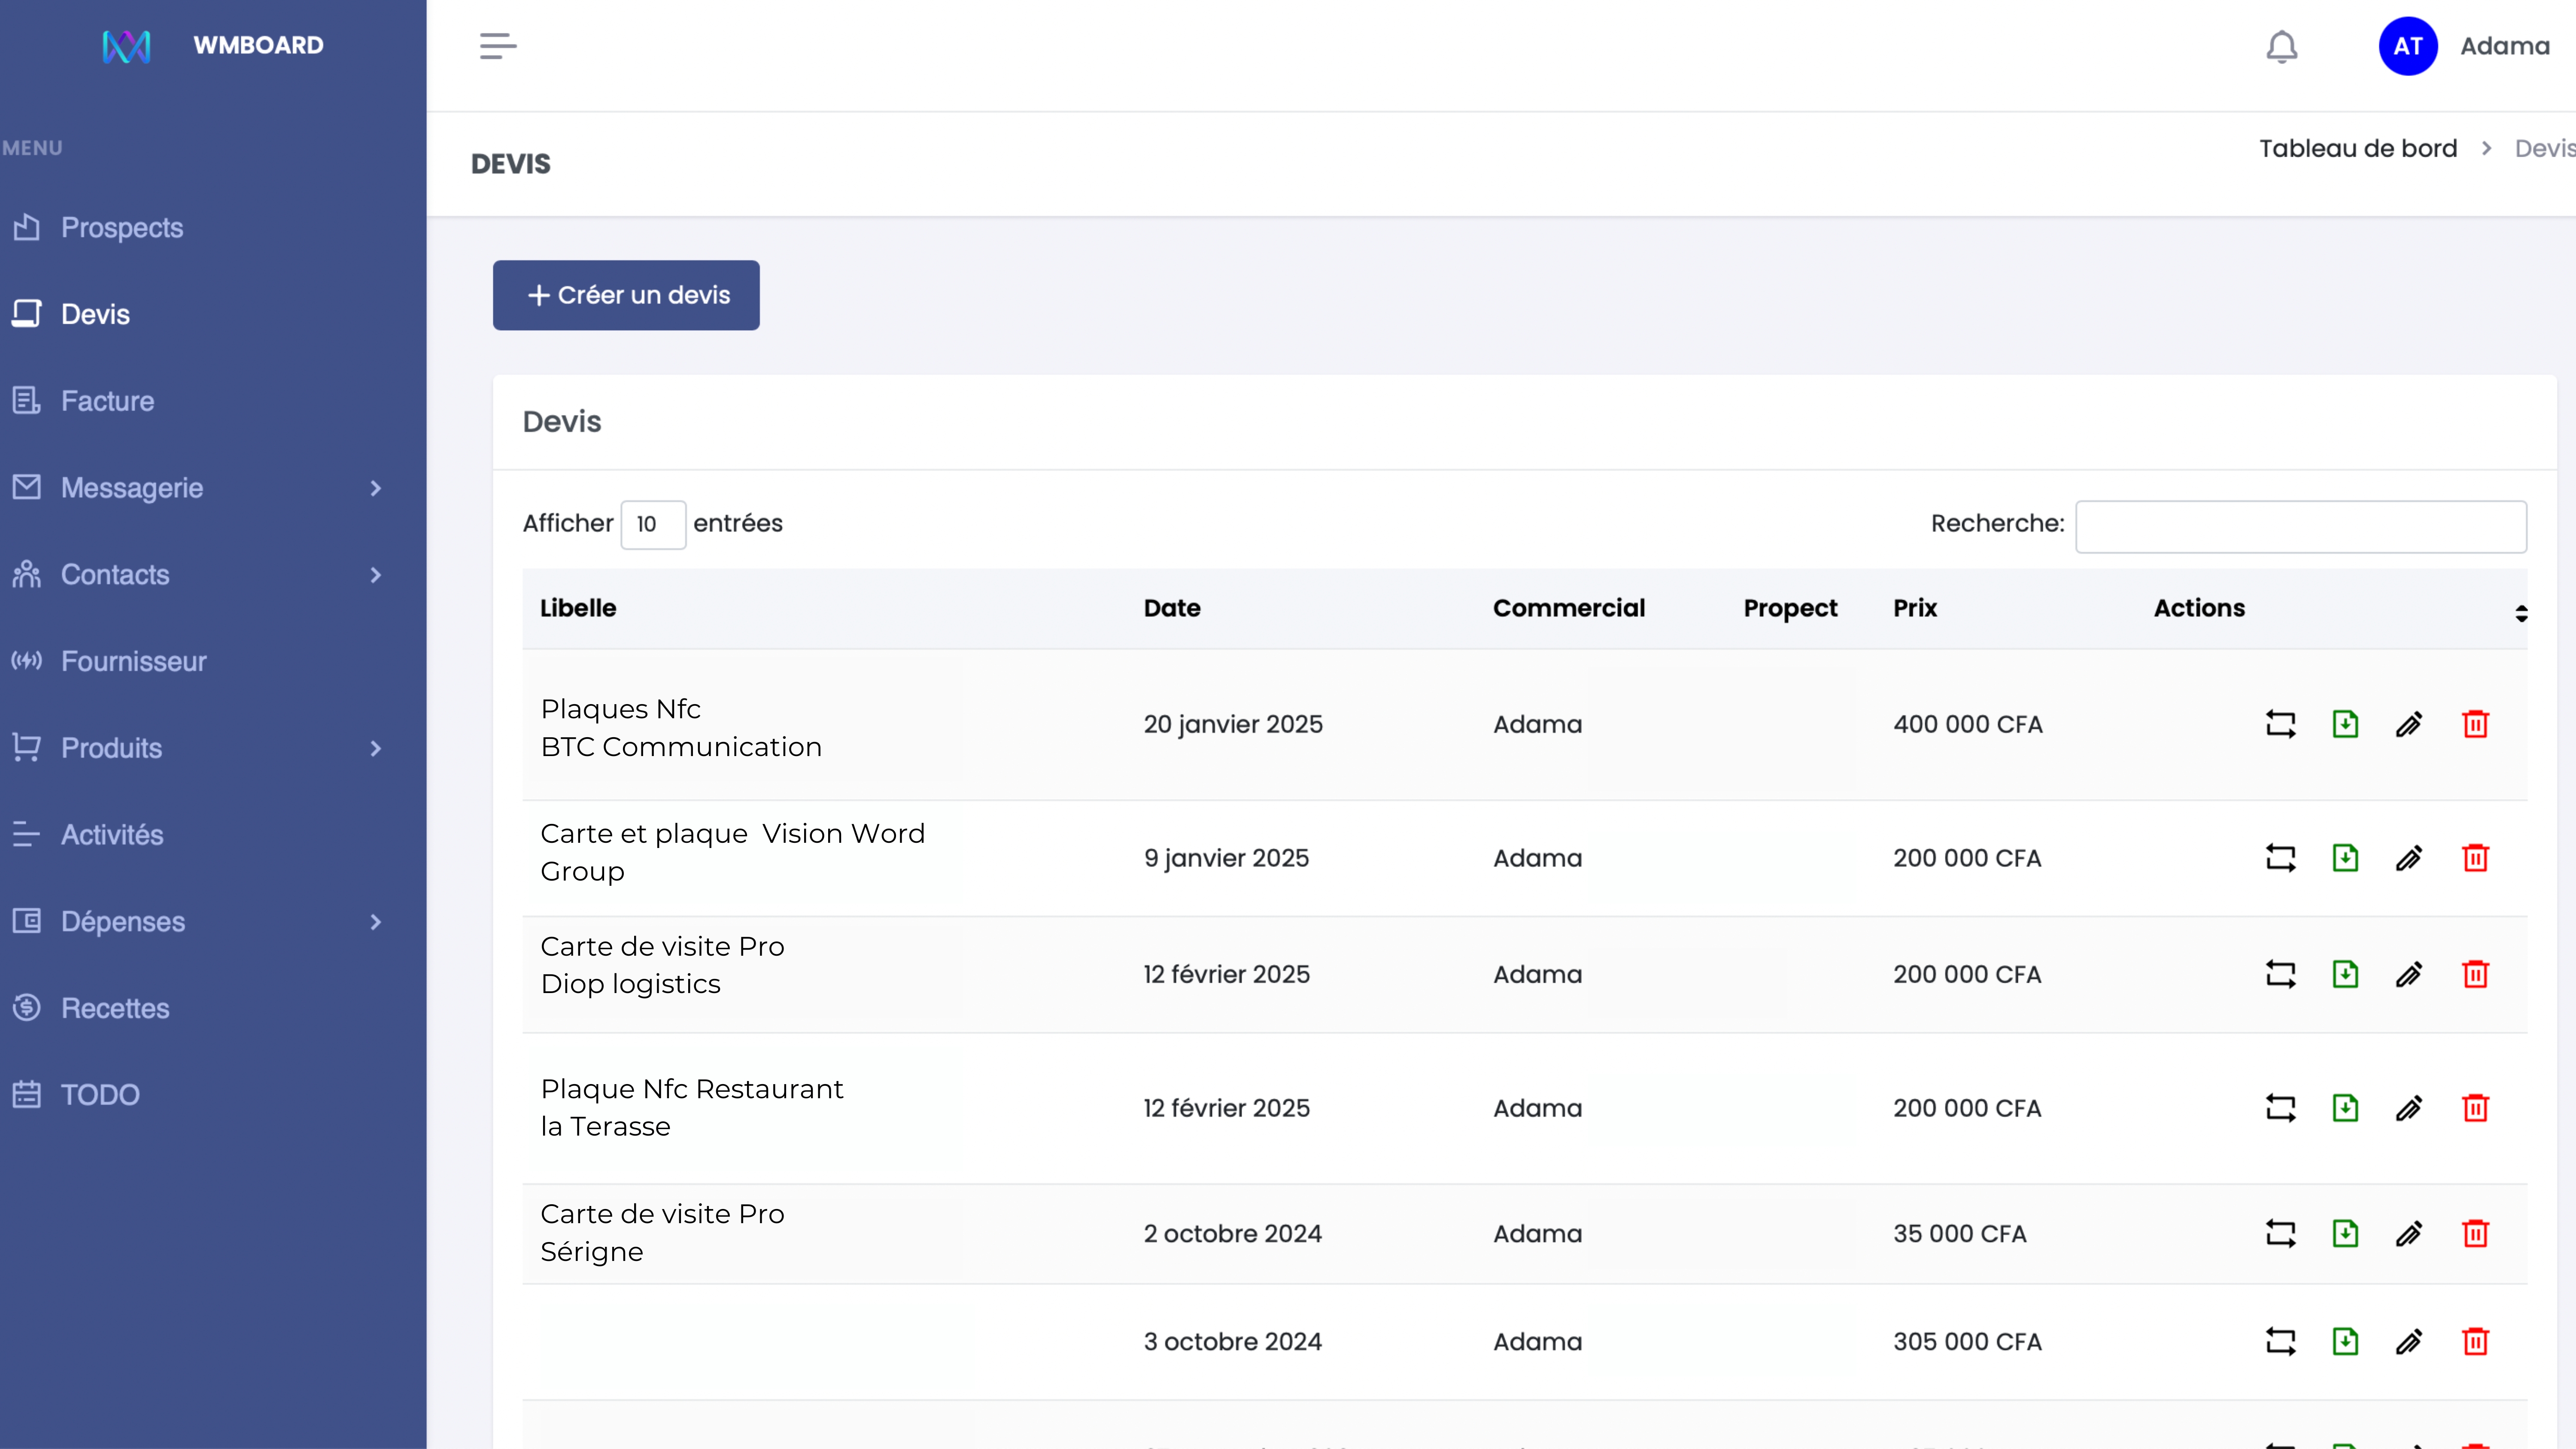Click the 2 octobre 2024 date cell

coord(1232,1233)
